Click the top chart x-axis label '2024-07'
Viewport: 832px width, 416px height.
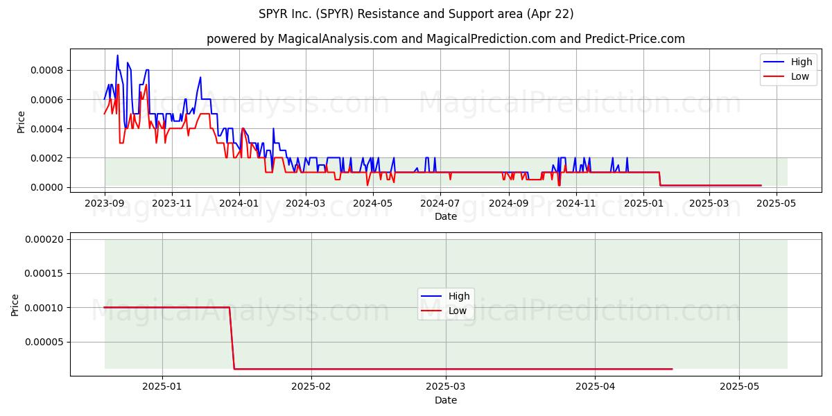pos(440,203)
